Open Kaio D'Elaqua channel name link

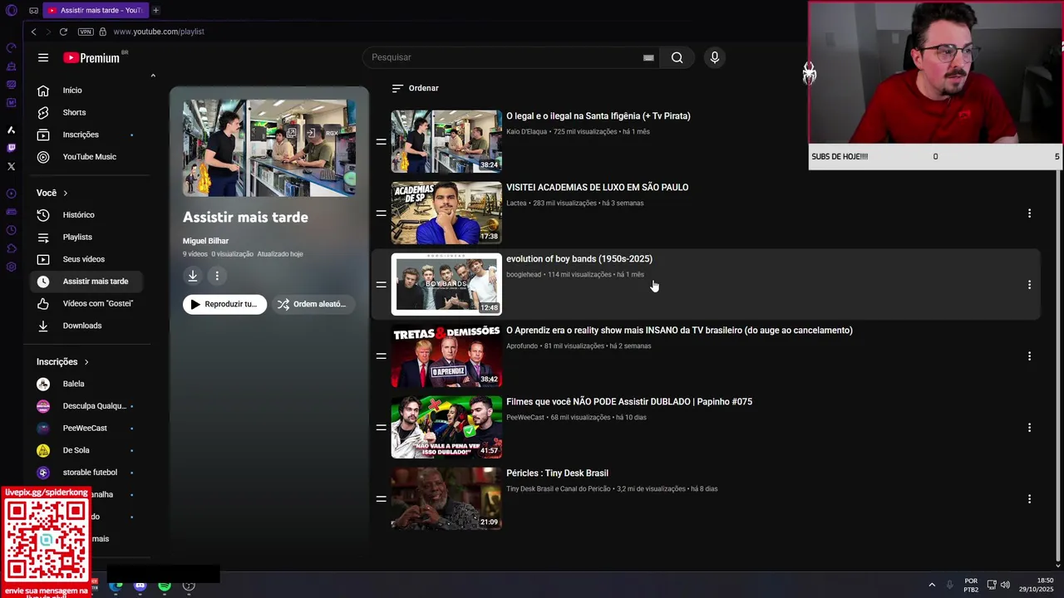(527, 132)
